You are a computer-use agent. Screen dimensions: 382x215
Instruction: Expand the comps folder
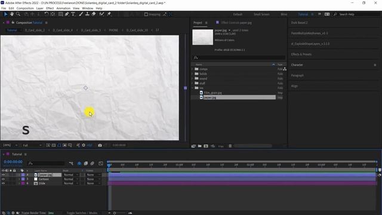click(192, 69)
